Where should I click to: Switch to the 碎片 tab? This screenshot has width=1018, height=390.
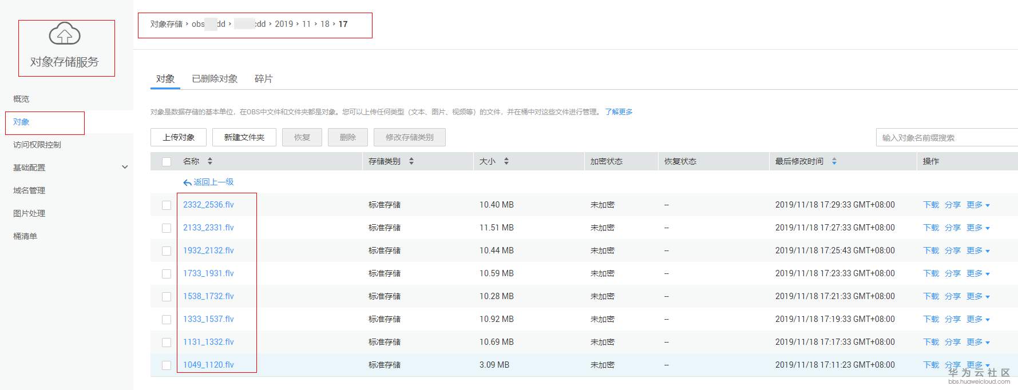[x=264, y=79]
